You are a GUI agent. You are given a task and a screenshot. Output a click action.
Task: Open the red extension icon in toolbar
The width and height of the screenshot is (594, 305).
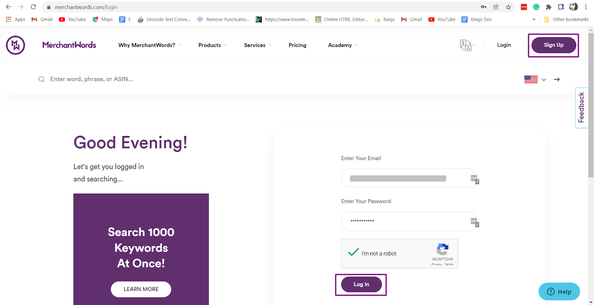pos(524,7)
